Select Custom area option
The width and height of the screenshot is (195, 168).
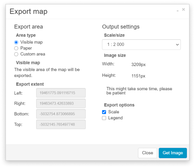[x=16, y=54]
